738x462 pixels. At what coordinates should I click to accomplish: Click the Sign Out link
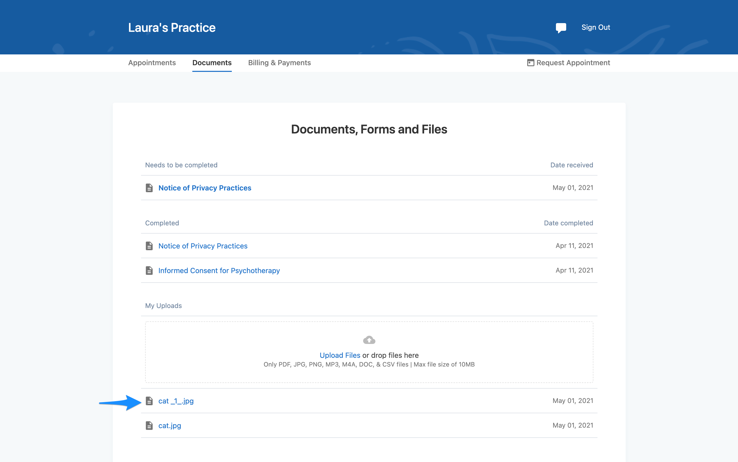point(595,27)
